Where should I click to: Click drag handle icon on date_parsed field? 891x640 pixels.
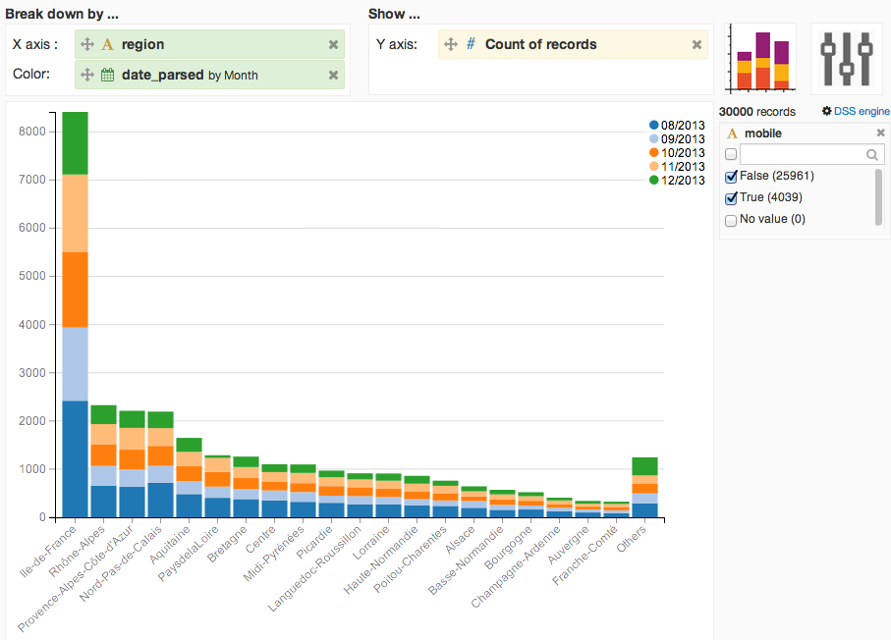click(x=87, y=75)
